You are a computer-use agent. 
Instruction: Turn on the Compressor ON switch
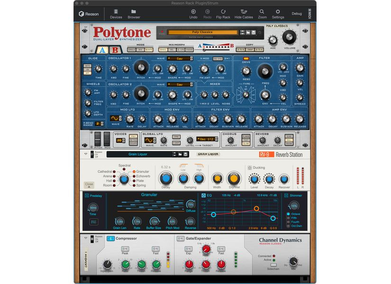[110, 239]
